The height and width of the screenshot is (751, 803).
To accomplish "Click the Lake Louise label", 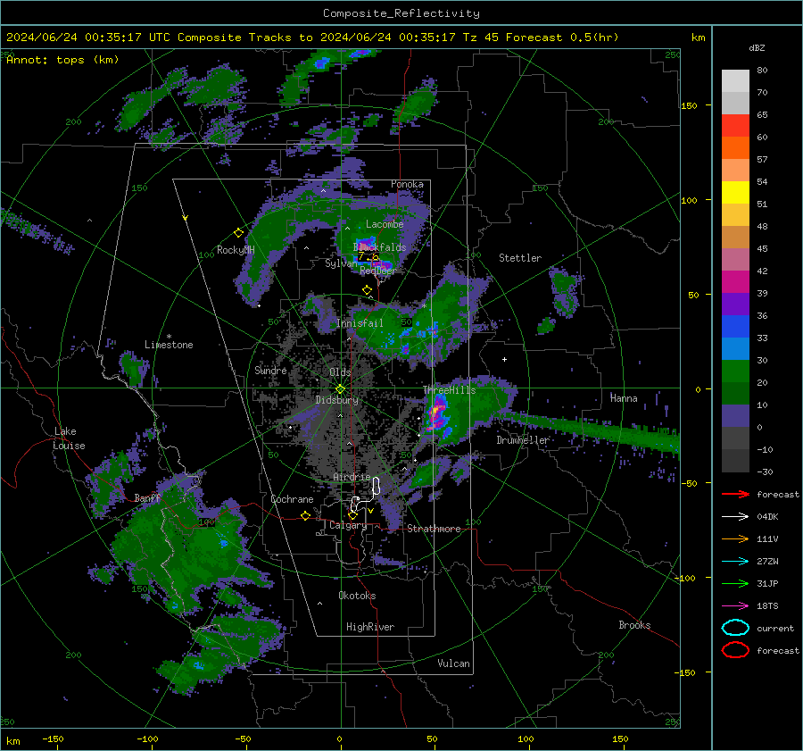I will tap(69, 438).
